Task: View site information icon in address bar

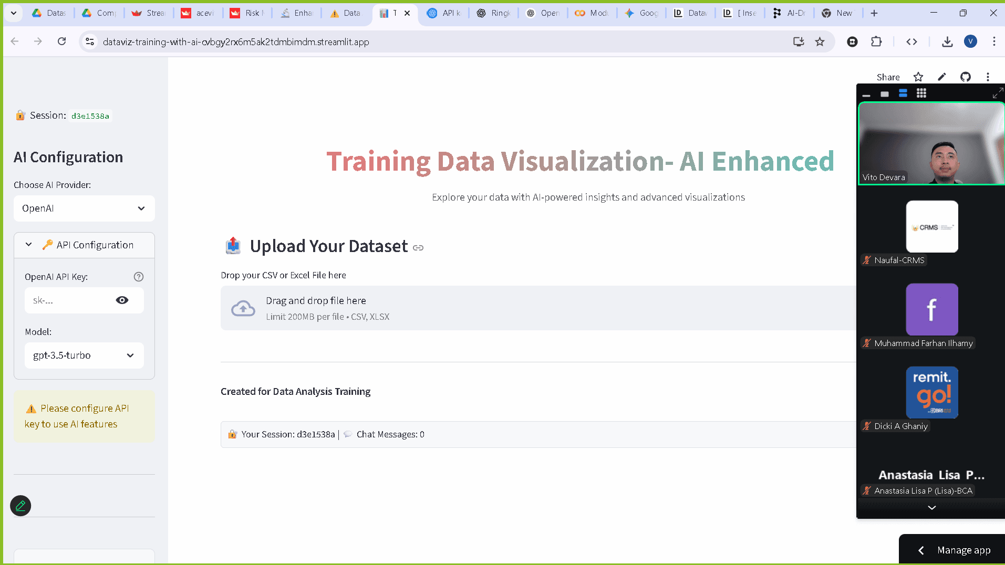Action: click(90, 41)
